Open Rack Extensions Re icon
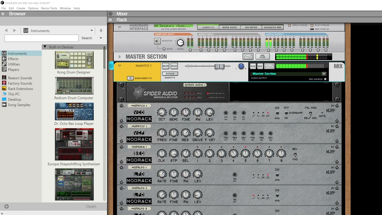This screenshot has width=382, height=215. tap(4, 89)
